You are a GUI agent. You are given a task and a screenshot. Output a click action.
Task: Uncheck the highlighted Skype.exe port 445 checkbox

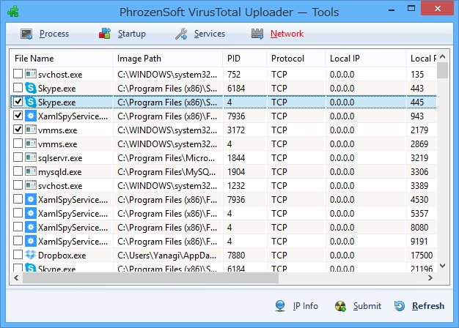click(x=18, y=102)
